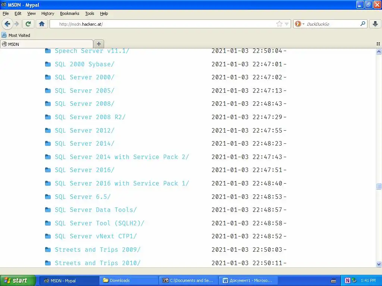Screen dimensions: 382x286
Task: Open the Most Visited bookmarks folder
Action: [x=16, y=35]
